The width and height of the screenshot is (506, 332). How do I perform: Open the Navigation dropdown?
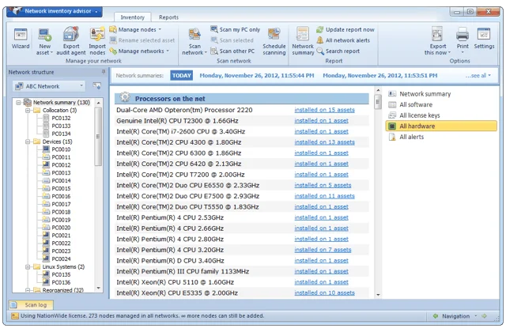pyautogui.click(x=459, y=316)
